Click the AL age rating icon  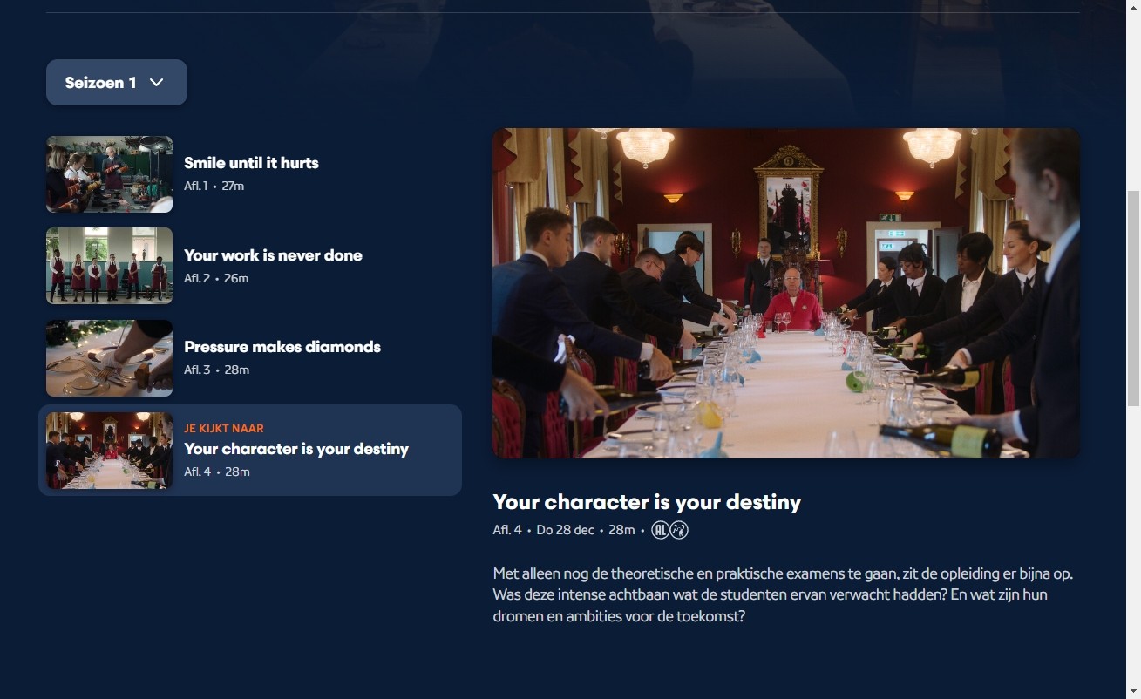(x=661, y=530)
